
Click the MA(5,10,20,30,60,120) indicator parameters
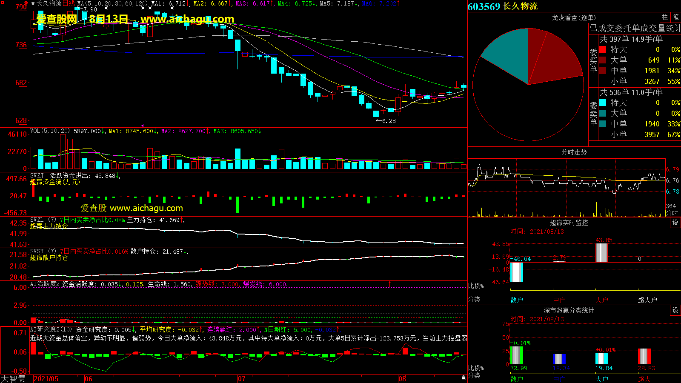[112, 3]
